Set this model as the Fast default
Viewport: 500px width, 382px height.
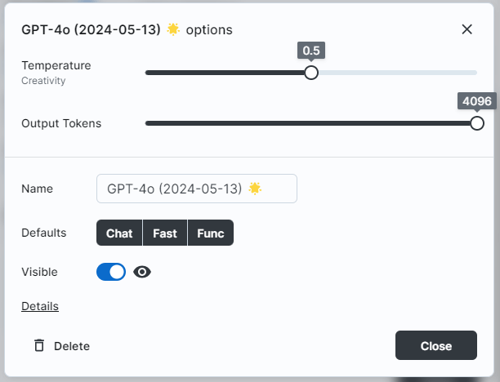pyautogui.click(x=165, y=233)
